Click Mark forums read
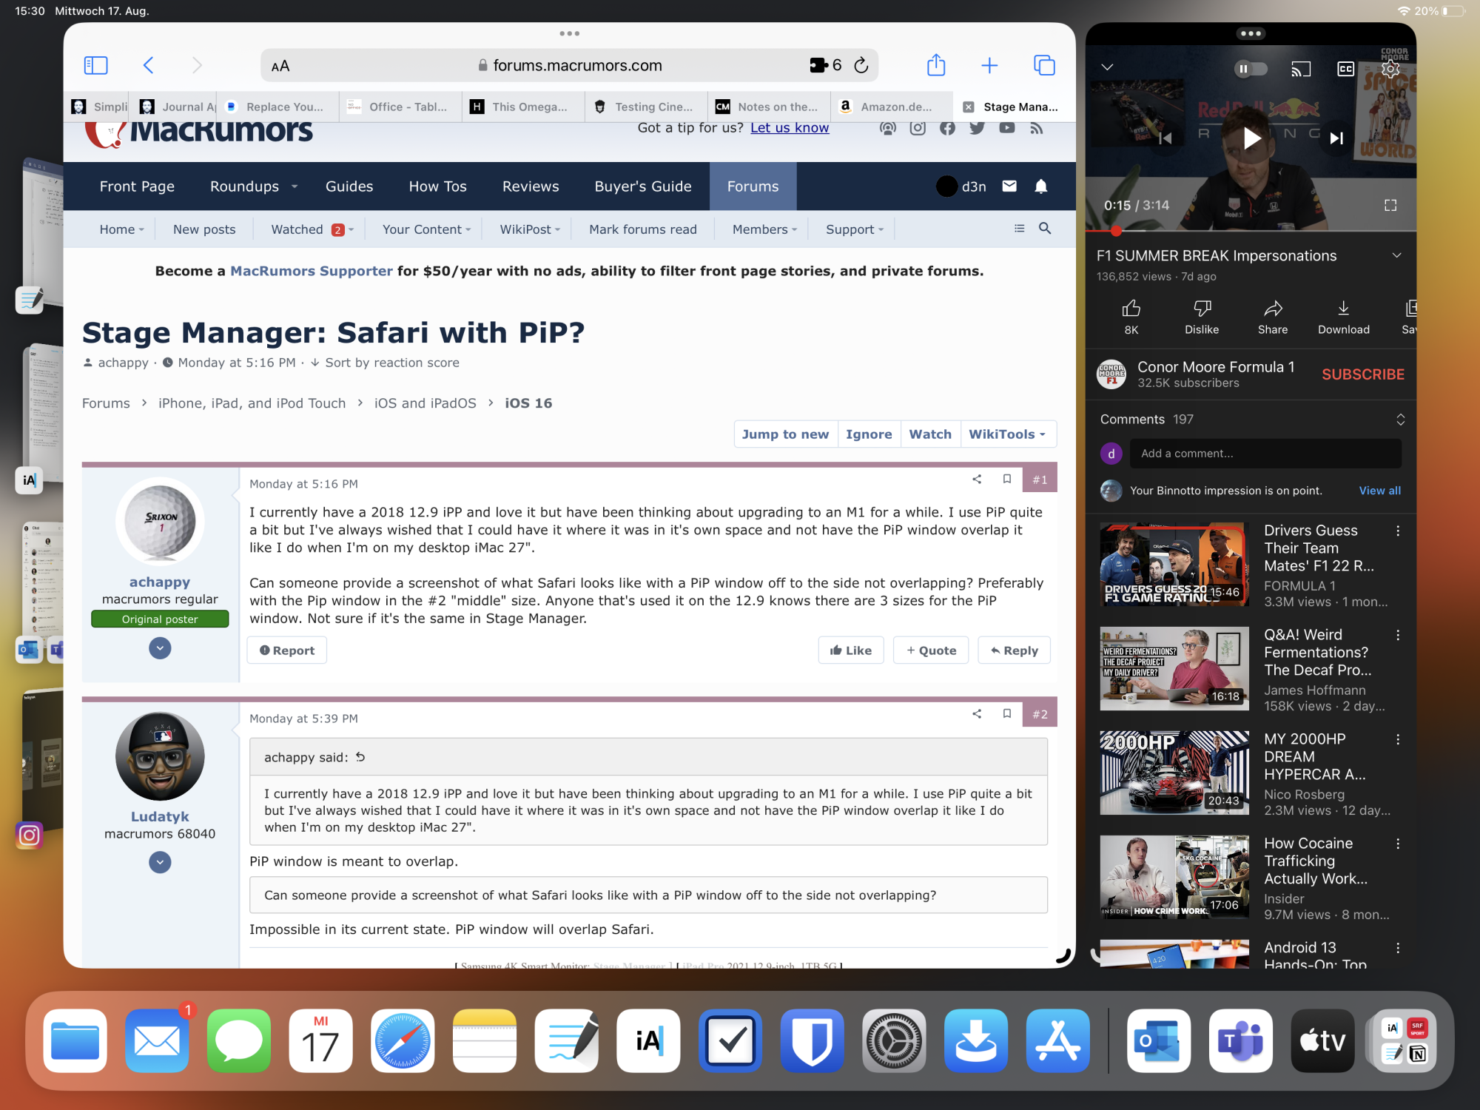 click(x=642, y=229)
